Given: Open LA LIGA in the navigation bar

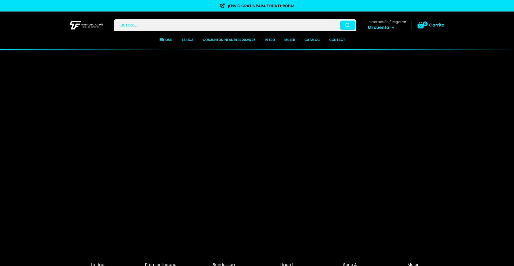Looking at the screenshot, I should coord(187,40).
